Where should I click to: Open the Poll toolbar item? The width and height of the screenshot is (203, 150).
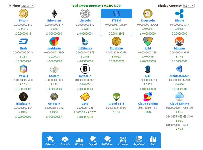(153, 140)
